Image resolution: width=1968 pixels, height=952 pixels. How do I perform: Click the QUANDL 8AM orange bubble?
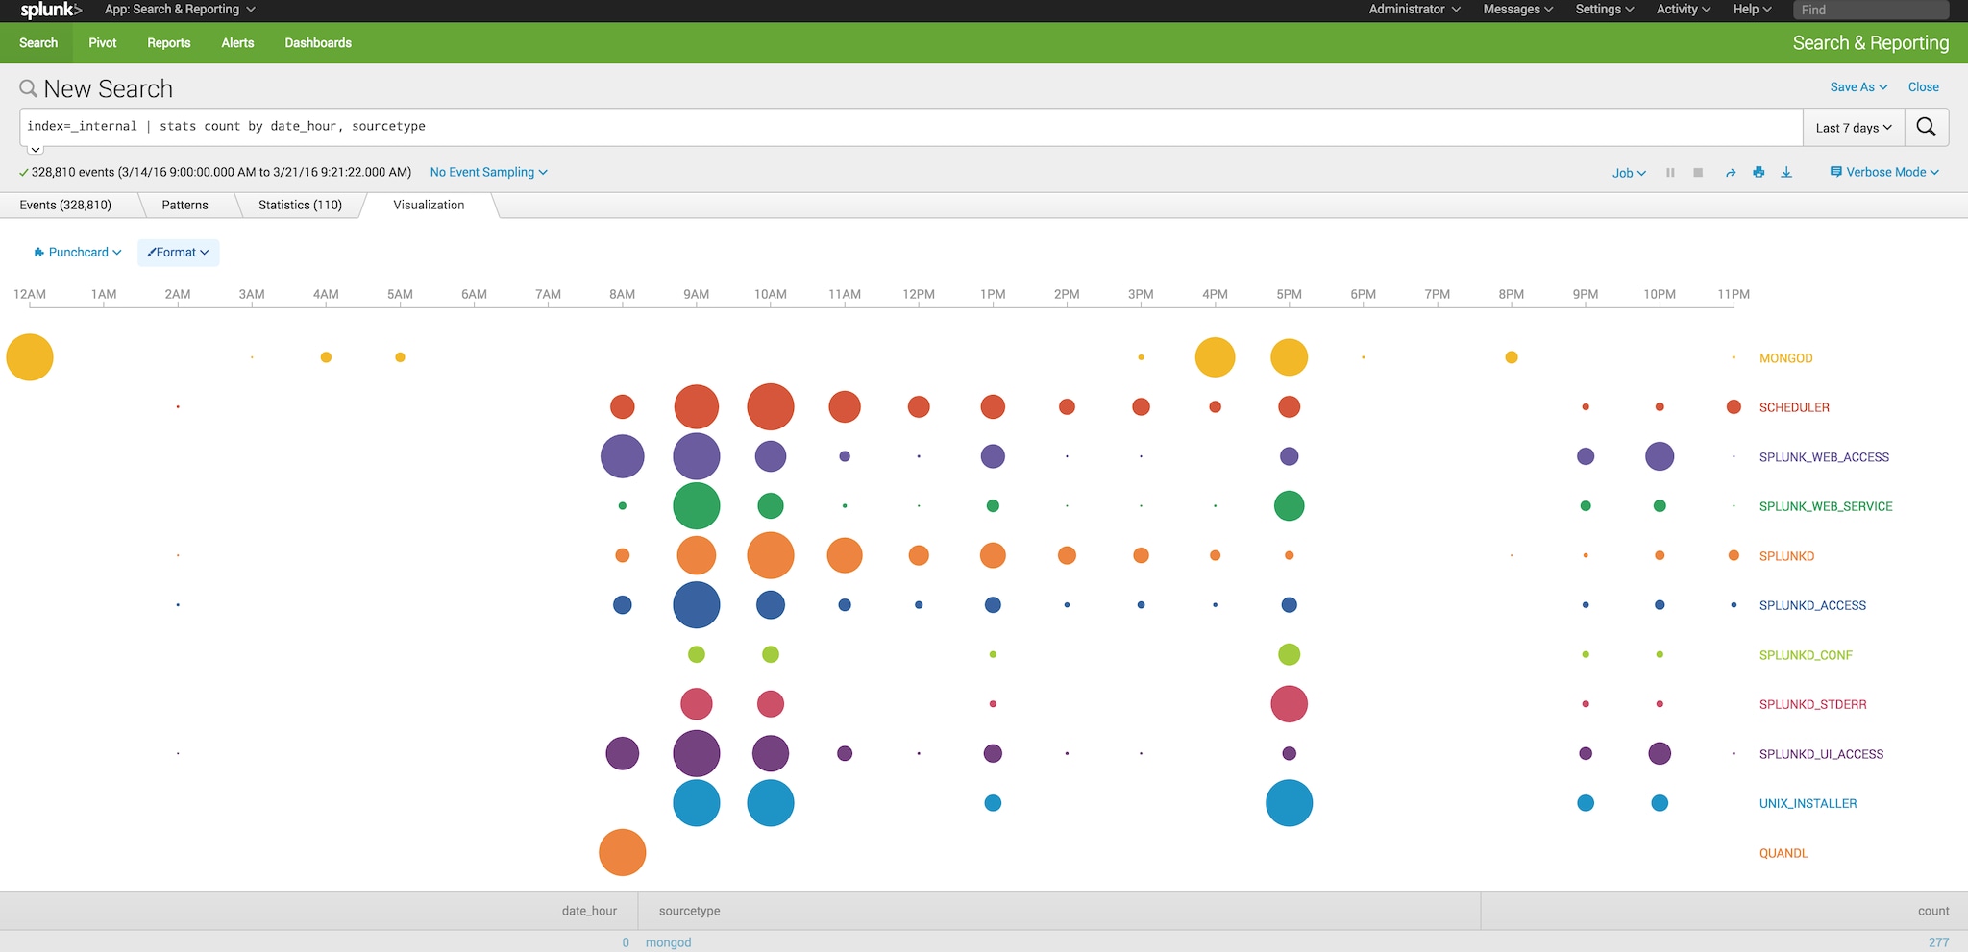[x=623, y=852]
